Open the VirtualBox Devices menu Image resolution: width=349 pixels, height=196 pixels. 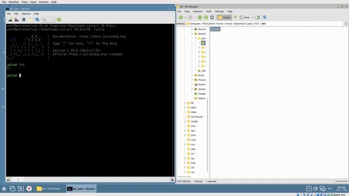coord(44,2)
